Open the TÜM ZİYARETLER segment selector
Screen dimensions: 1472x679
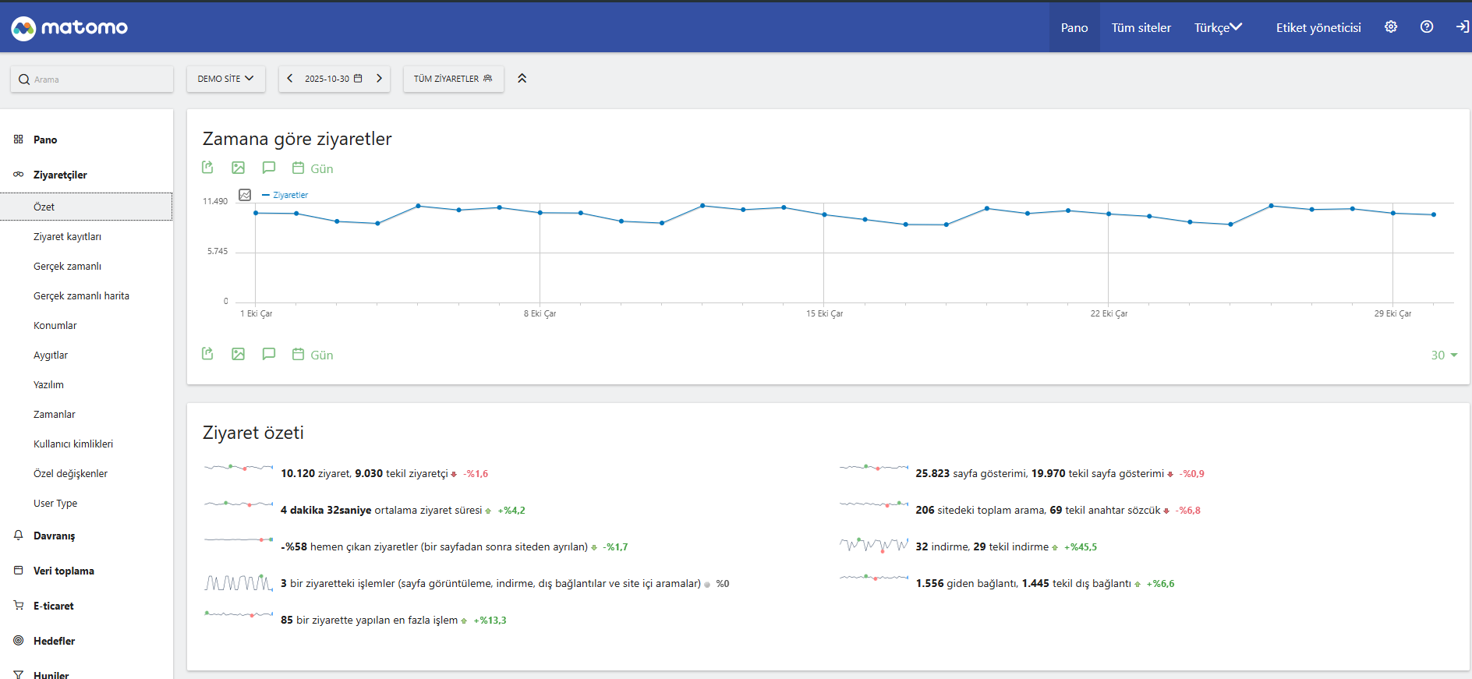(453, 79)
